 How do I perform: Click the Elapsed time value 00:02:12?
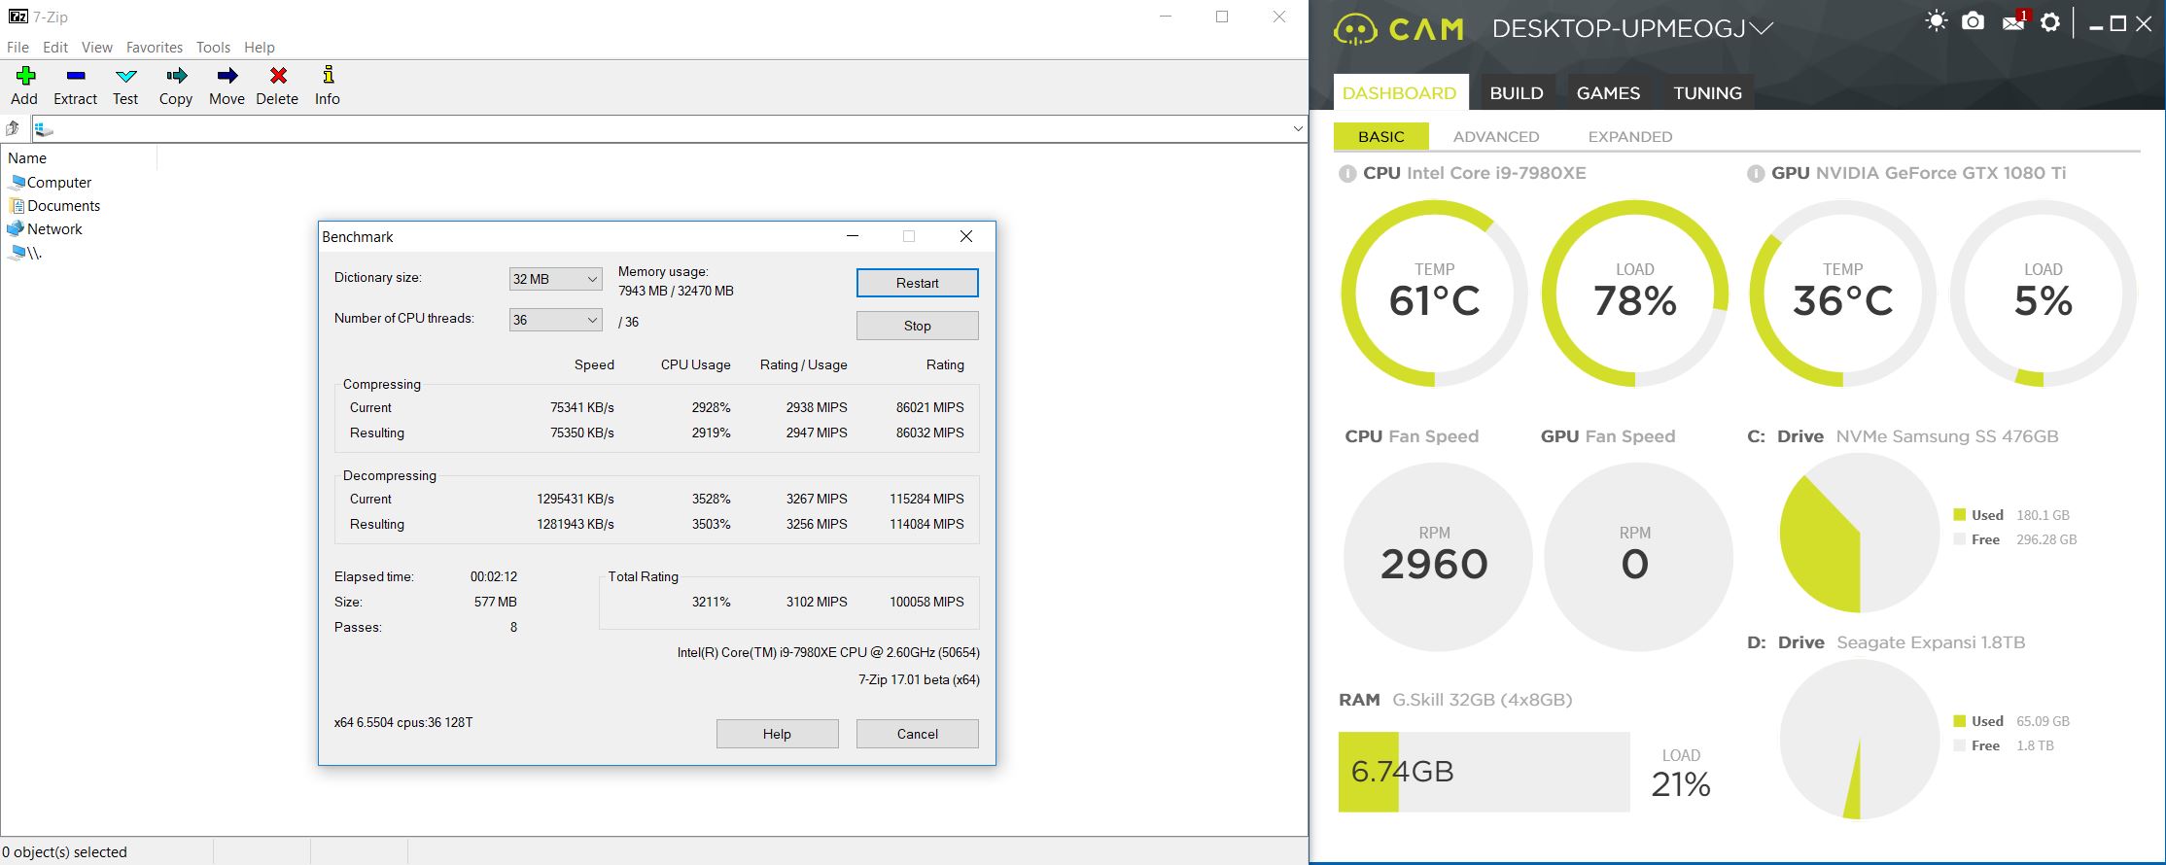[494, 576]
